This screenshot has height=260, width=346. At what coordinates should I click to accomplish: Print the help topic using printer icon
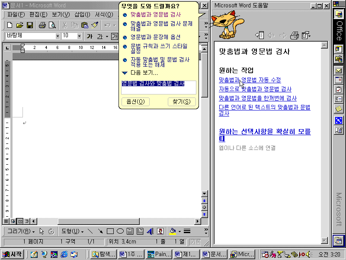tap(295, 35)
